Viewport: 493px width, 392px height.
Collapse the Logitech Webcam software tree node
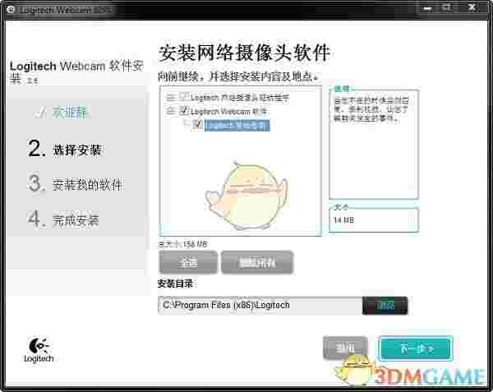pyautogui.click(x=171, y=111)
